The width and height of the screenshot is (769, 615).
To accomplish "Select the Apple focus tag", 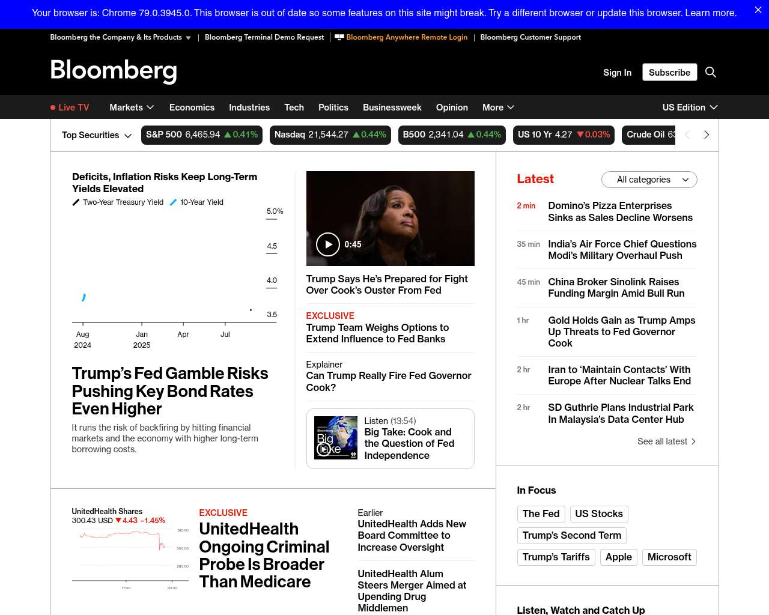I will [618, 557].
